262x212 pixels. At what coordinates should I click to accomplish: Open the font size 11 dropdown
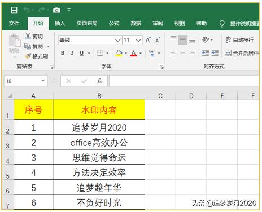tap(138, 40)
